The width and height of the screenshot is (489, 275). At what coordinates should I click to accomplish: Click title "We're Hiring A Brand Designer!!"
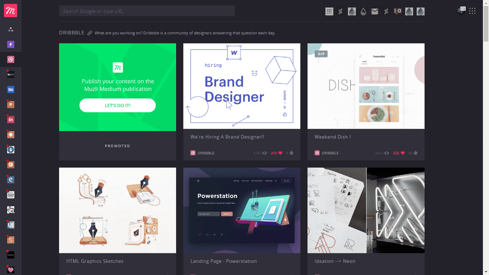pos(227,137)
